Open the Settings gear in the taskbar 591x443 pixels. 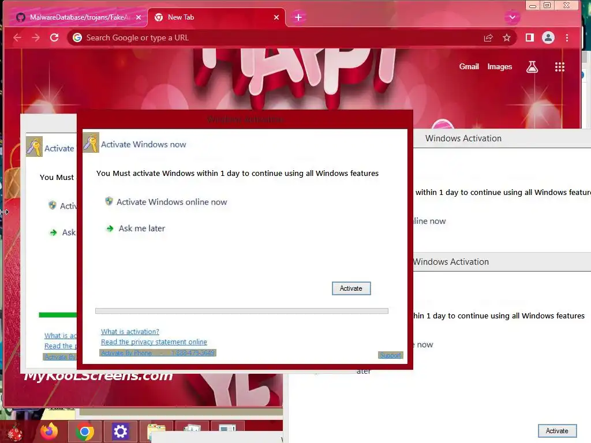coord(120,431)
